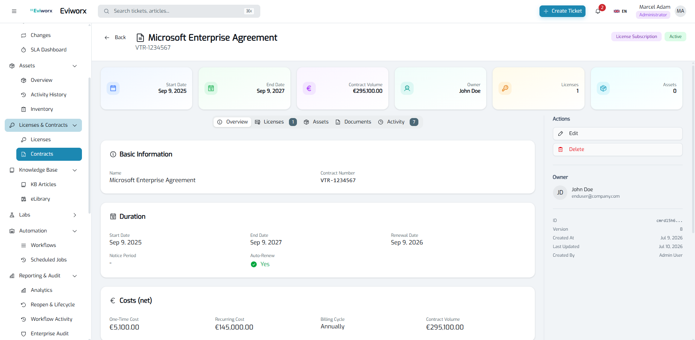Click the License Subscription badge
This screenshot has height=340, width=695.
pyautogui.click(x=636, y=37)
